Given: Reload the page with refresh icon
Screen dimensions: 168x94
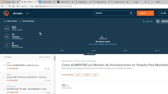Looking at the screenshot, I should tap(10, 6).
